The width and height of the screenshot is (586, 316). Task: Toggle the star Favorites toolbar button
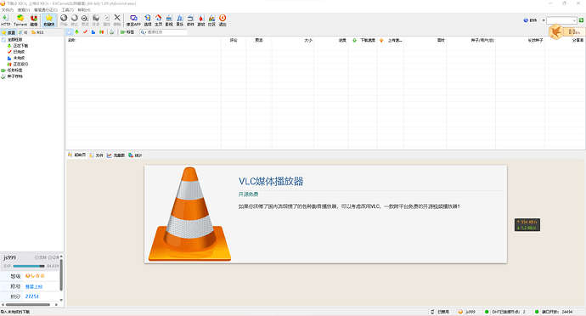(49, 20)
